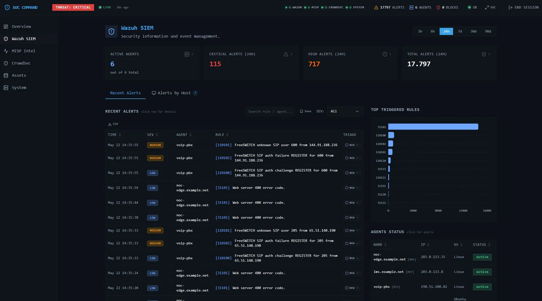Click the Total Alerts card shield icon

click(x=484, y=54)
